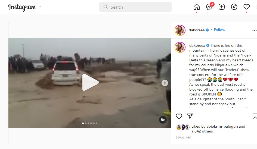View the list of 7,042 others likes

coord(202,131)
